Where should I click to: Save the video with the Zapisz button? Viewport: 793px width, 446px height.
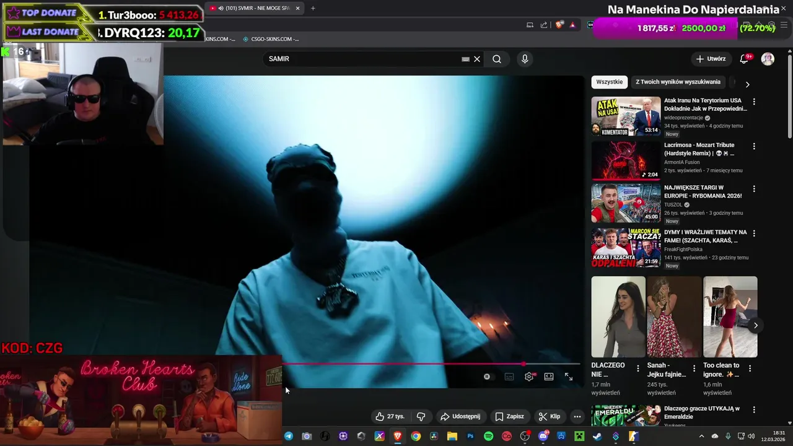(x=509, y=416)
